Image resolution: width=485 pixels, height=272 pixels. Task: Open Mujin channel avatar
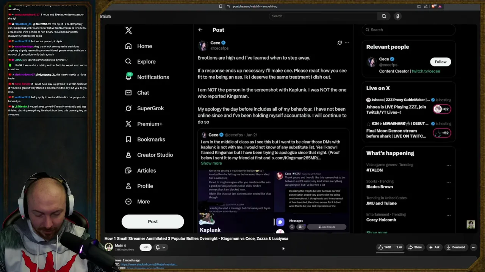[x=109, y=247]
